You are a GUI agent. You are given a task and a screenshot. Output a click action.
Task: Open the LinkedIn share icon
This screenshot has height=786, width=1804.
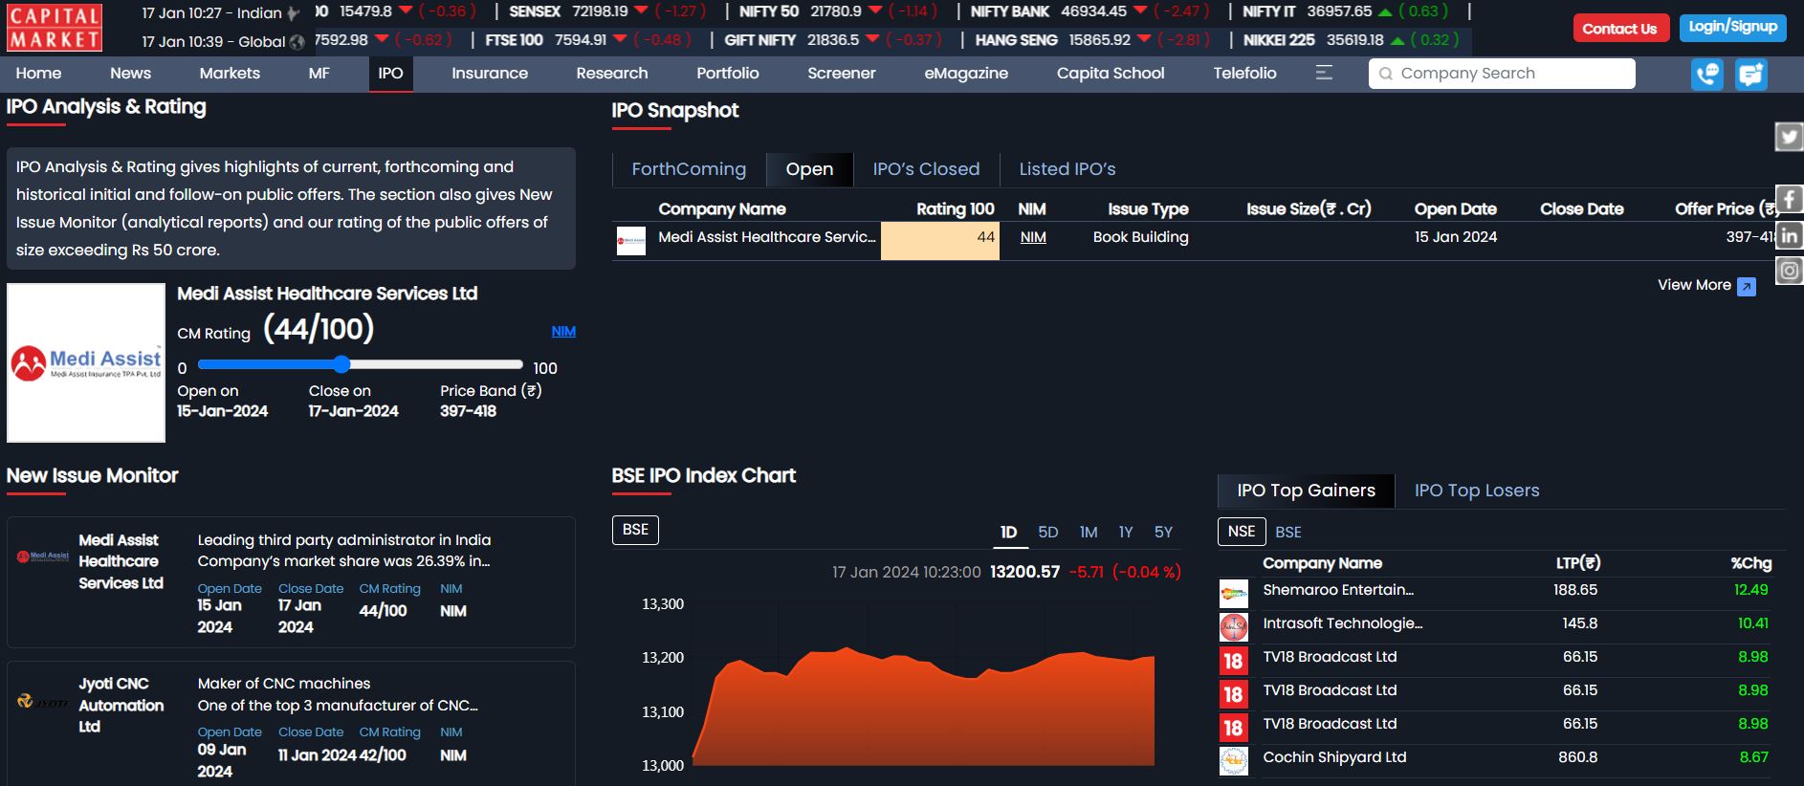click(1789, 235)
